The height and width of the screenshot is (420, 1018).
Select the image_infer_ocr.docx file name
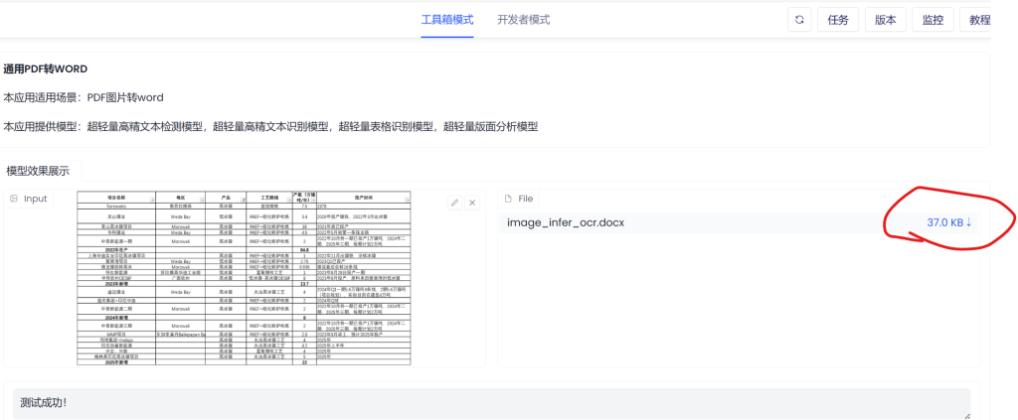pos(566,222)
